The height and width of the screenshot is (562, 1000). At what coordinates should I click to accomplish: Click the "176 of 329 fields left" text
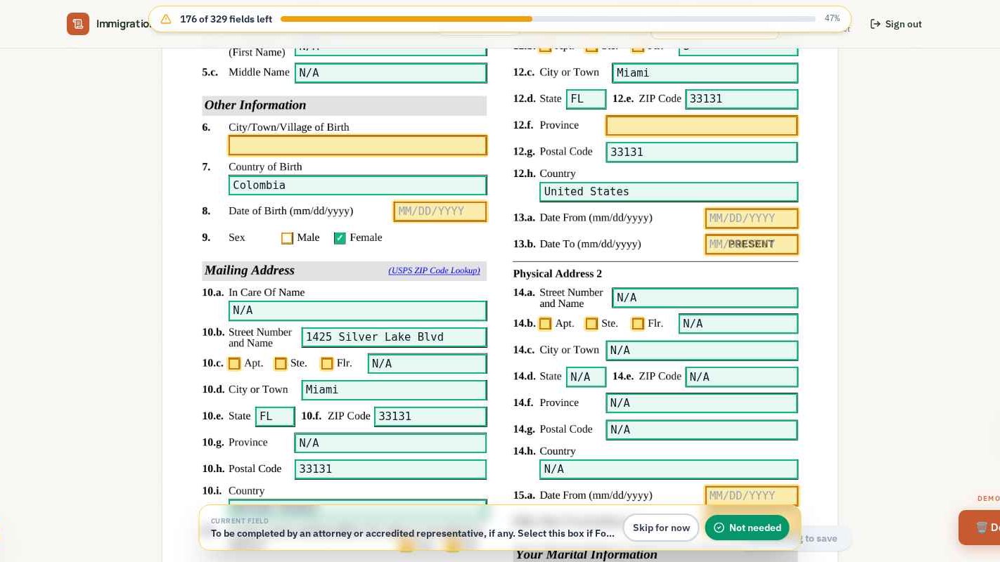tap(226, 19)
